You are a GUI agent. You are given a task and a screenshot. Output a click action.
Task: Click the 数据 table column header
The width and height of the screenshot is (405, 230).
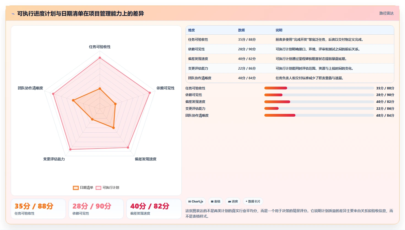click(241, 30)
